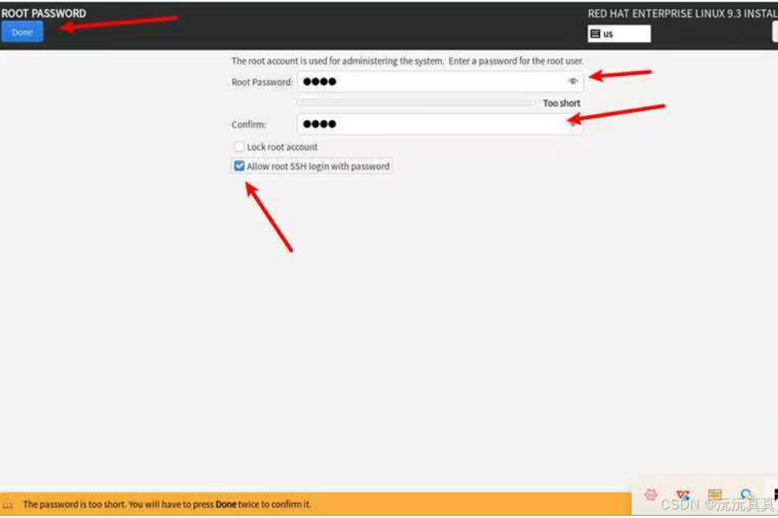Screen dimensions: 778x518
Task: Click the warning triangle icon in the bottom bar
Action: 9,505
